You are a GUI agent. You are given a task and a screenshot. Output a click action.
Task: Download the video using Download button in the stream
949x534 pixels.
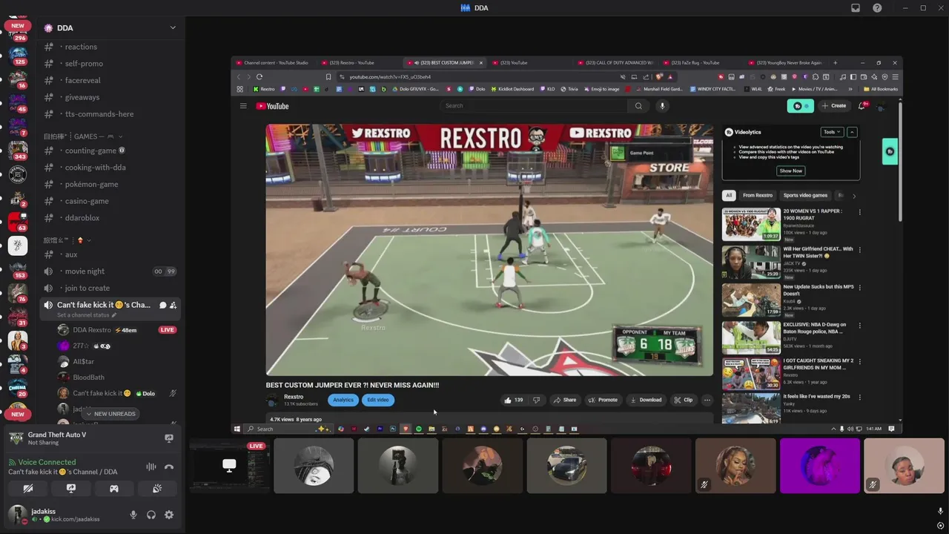tap(646, 400)
